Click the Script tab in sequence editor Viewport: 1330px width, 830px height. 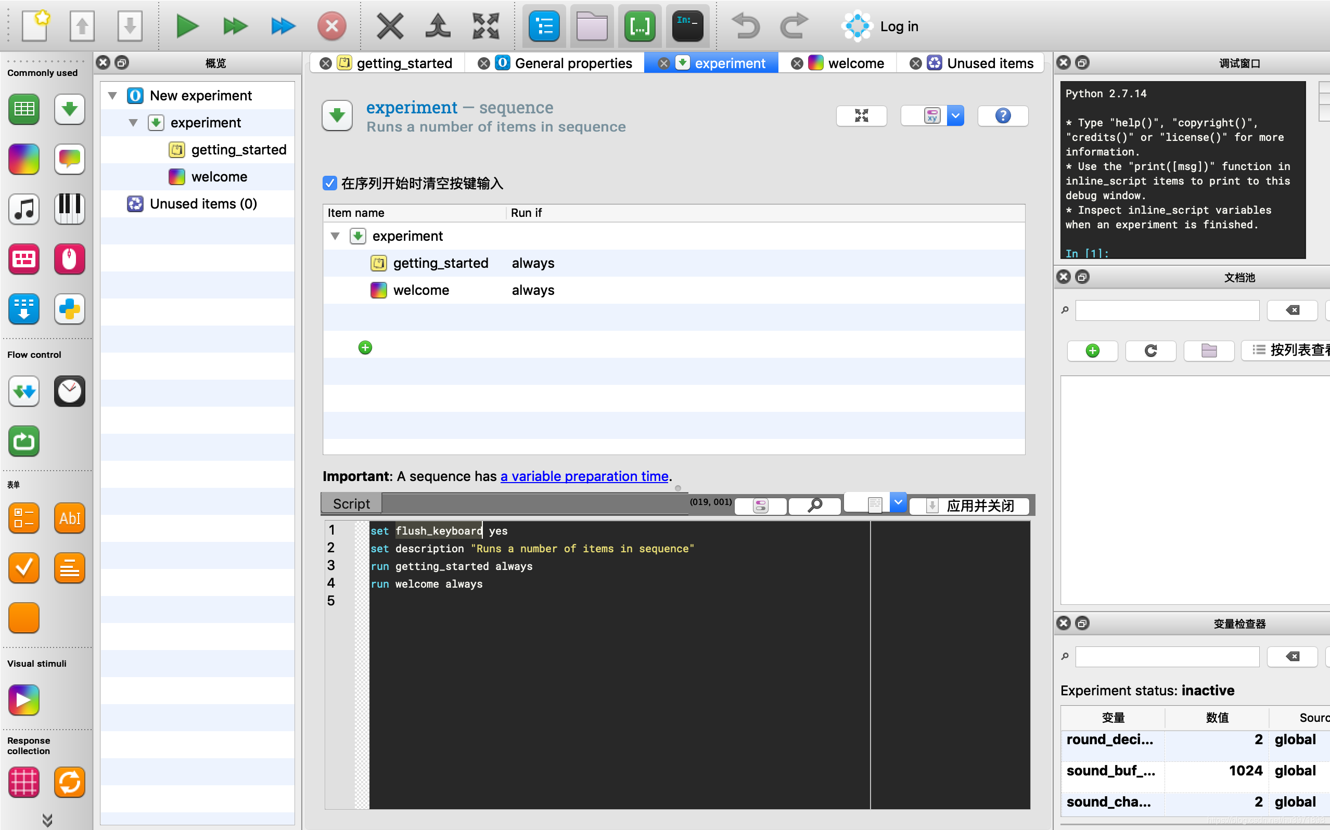tap(351, 503)
